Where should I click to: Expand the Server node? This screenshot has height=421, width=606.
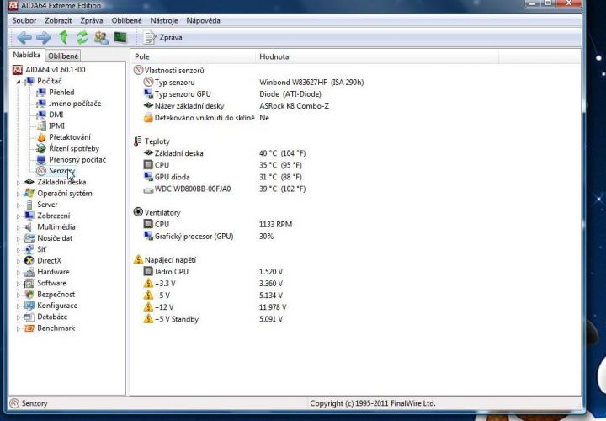[x=19, y=205]
